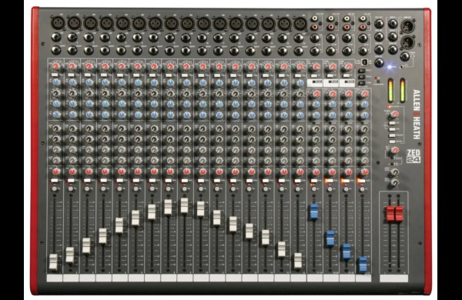Solo channel 1 with its round PFL button

pos(54,188)
